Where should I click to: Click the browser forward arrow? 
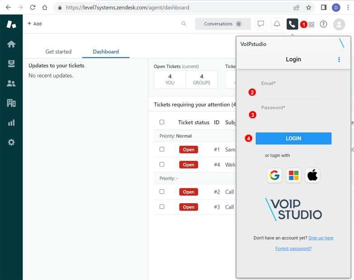20,7
